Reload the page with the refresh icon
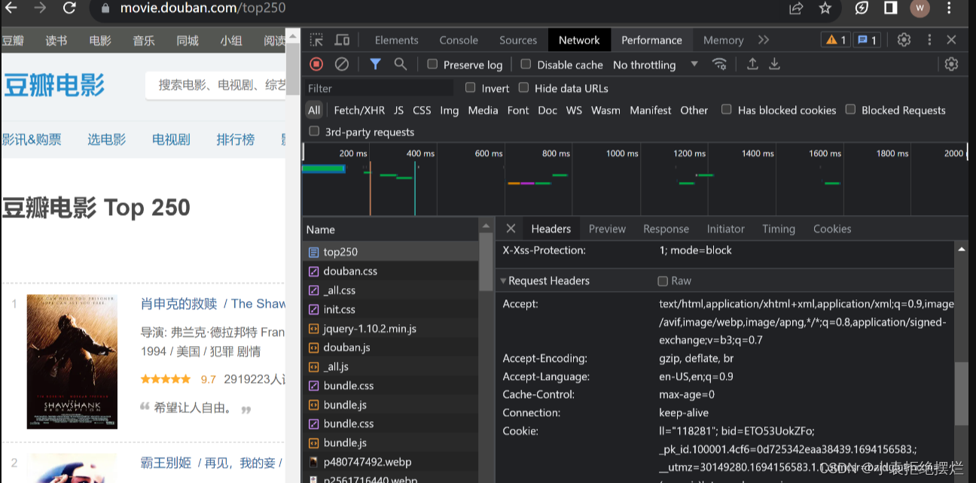976x483 pixels. pyautogui.click(x=69, y=8)
